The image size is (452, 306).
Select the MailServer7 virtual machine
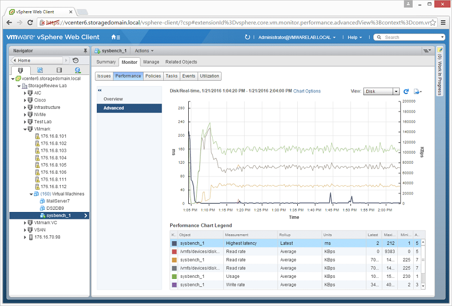click(x=58, y=201)
